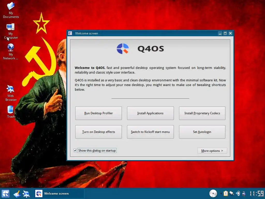Select the My Network desktop icon

[x=11, y=52]
